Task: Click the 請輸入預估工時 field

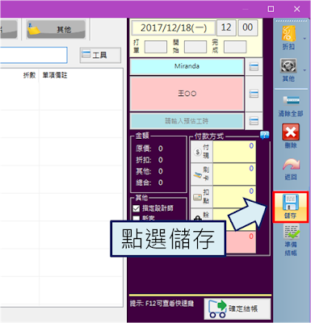Action: pos(187,121)
